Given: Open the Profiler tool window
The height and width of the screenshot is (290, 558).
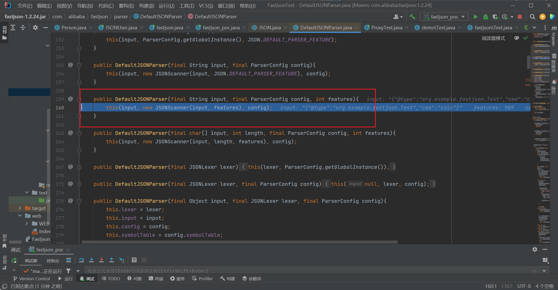Looking at the screenshot, I should click(203, 279).
